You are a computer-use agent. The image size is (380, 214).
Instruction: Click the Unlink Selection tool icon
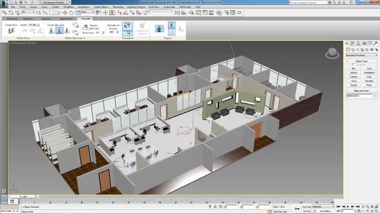(11, 12)
